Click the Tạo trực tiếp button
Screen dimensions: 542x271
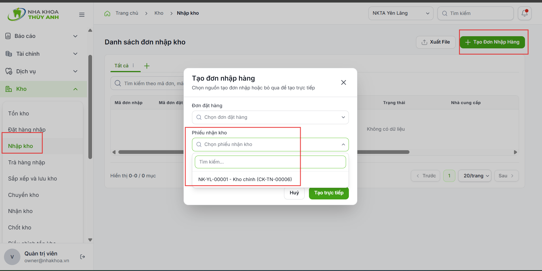click(x=329, y=193)
